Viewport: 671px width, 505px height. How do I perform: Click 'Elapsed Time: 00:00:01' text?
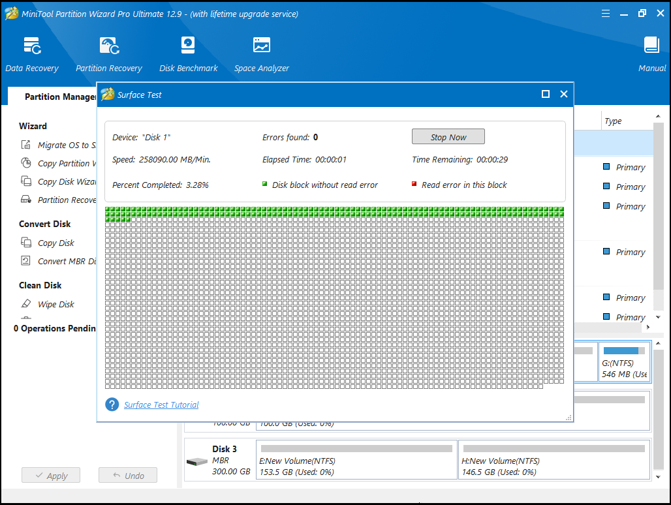tap(304, 159)
